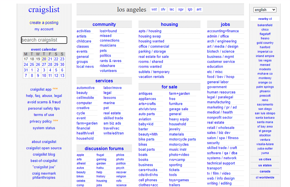Select day 20 in event calendar
The height and width of the screenshot is (187, 290).
tap(44, 59)
